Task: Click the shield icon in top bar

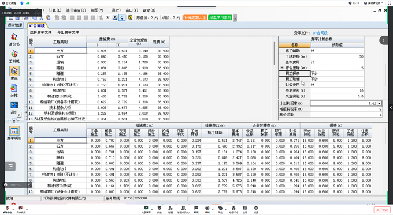Action: tap(22, 3)
